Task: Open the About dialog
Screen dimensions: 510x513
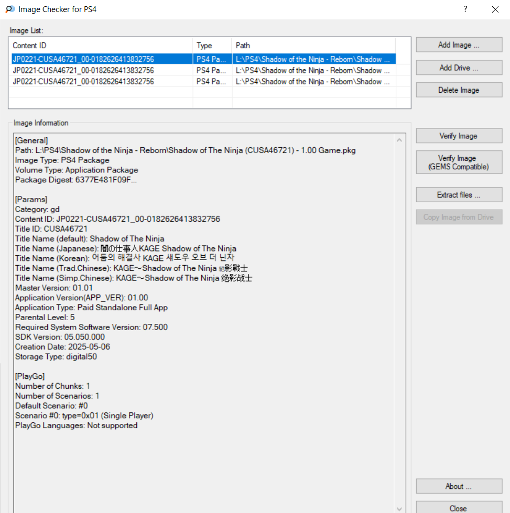Action: click(x=459, y=486)
